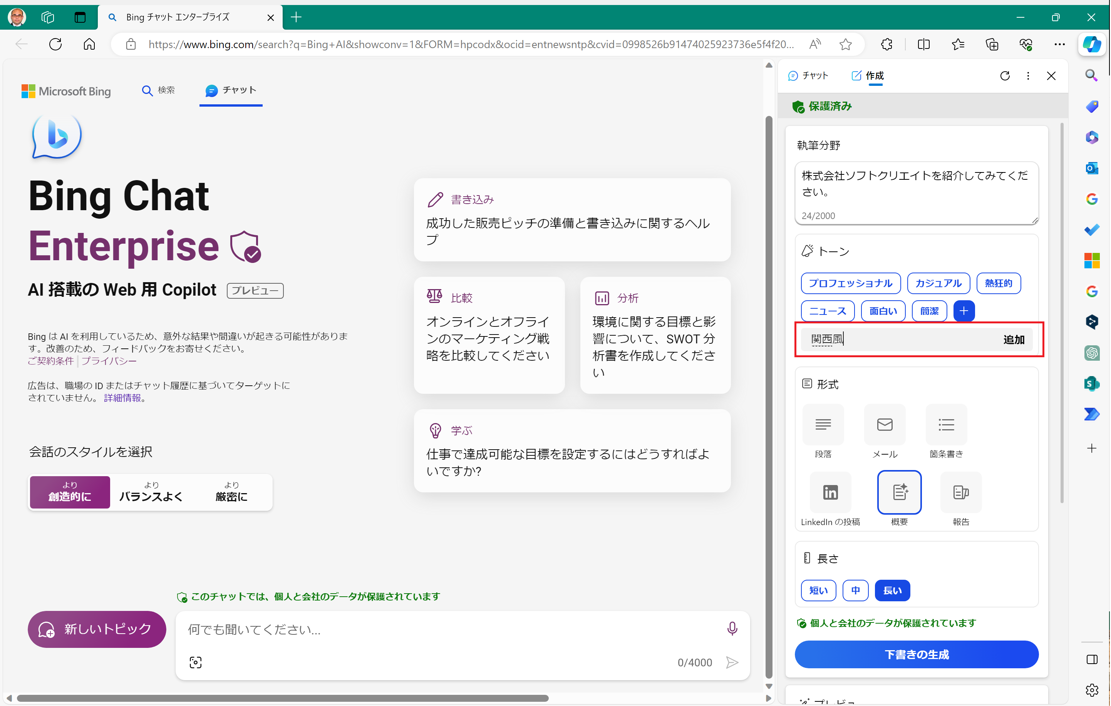
Task: Select 長い length option
Action: pyautogui.click(x=892, y=590)
